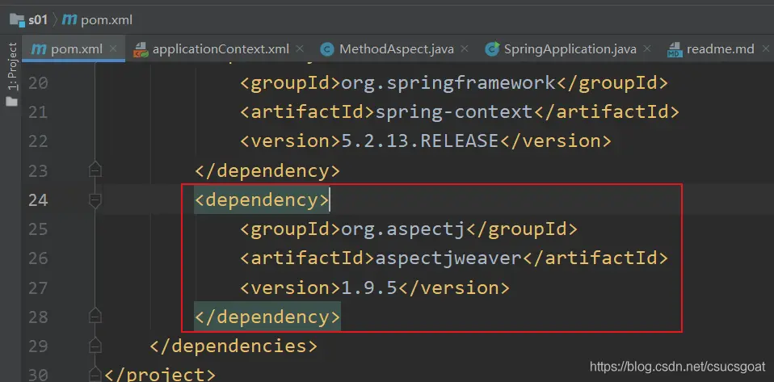Click the applicationContext.xml file icon
The image size is (774, 382).
tap(141, 49)
